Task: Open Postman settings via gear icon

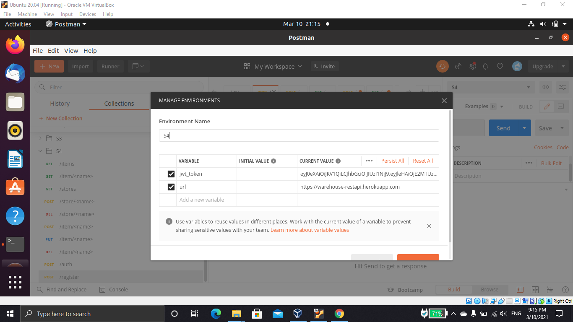Action: [472, 66]
